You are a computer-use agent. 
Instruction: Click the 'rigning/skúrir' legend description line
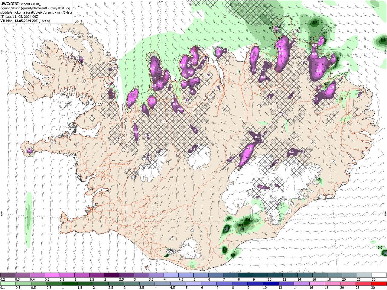36,8
